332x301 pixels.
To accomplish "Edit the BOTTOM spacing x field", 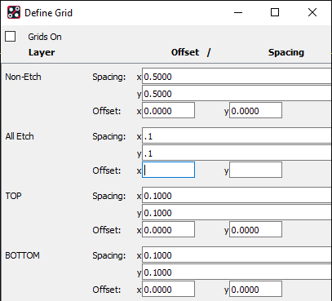I will 237,255.
